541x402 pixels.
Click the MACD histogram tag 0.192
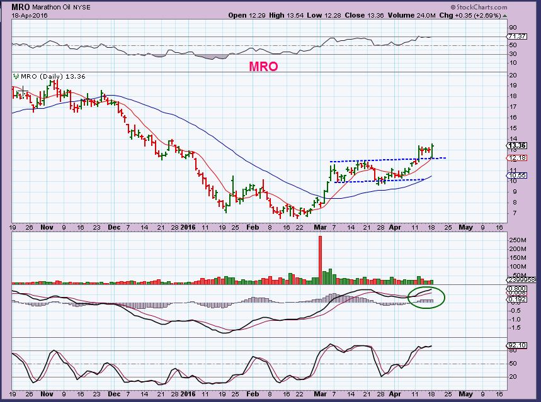(517, 299)
